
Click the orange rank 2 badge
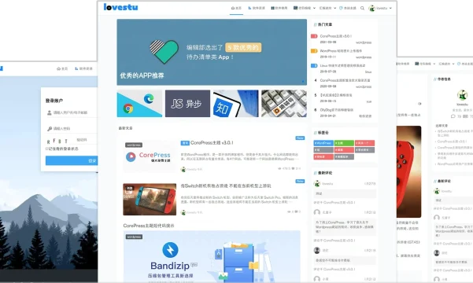click(x=314, y=51)
